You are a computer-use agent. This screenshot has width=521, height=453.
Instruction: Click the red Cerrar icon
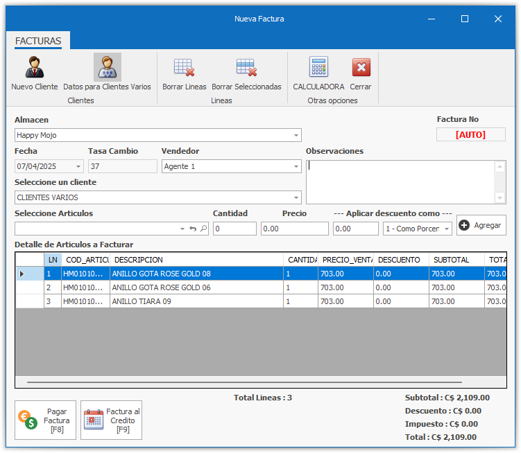[x=361, y=67]
